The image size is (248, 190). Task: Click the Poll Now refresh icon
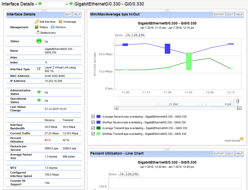(x=52, y=27)
